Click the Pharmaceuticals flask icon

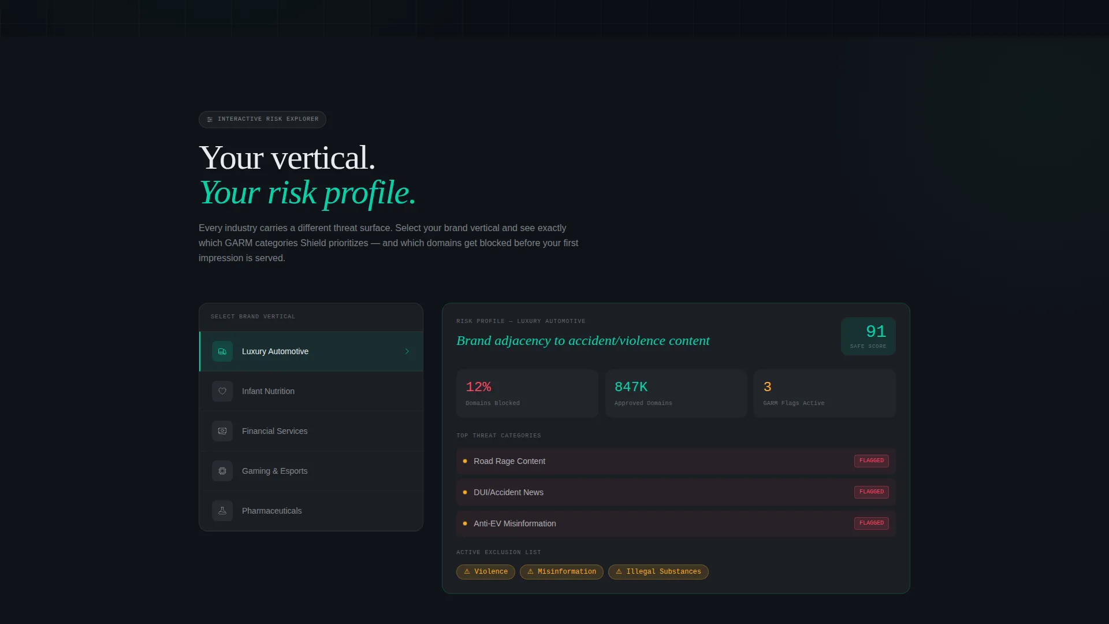(x=222, y=511)
